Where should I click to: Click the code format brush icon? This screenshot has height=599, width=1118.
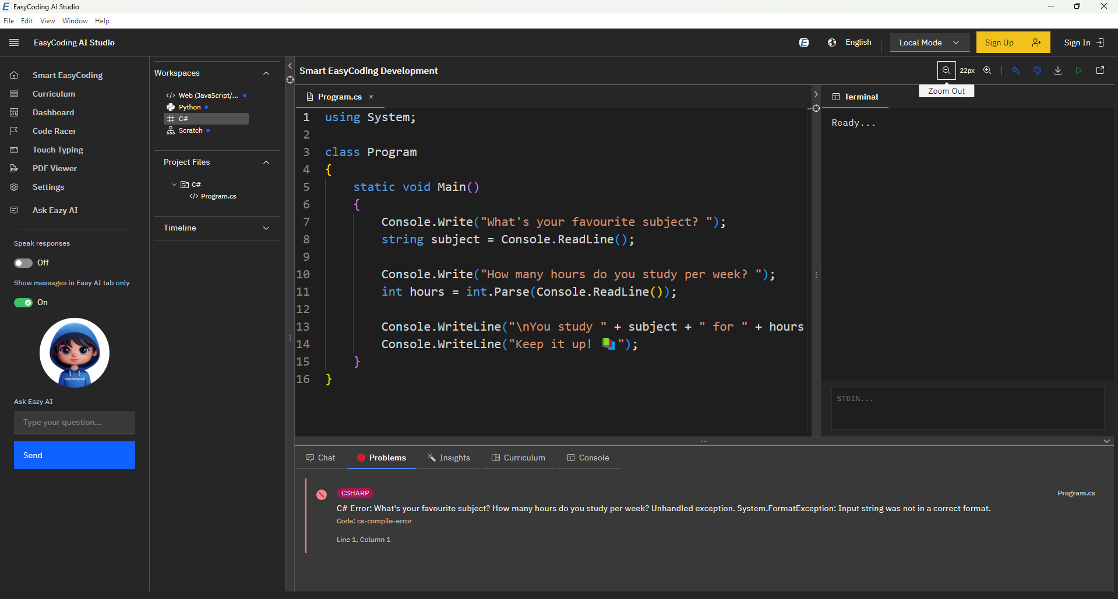(x=1016, y=70)
